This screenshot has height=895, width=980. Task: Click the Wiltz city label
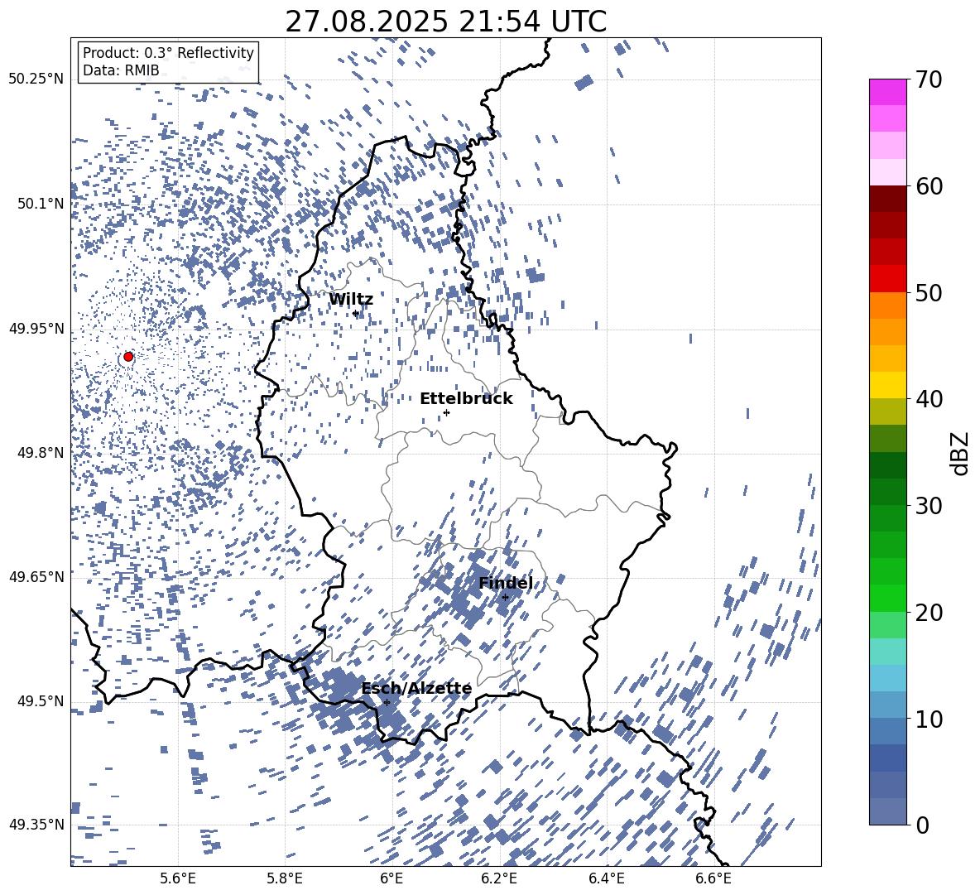[x=351, y=300]
